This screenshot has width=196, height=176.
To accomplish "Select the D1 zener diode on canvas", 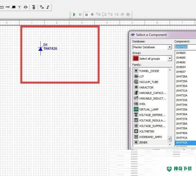I will [40, 48].
